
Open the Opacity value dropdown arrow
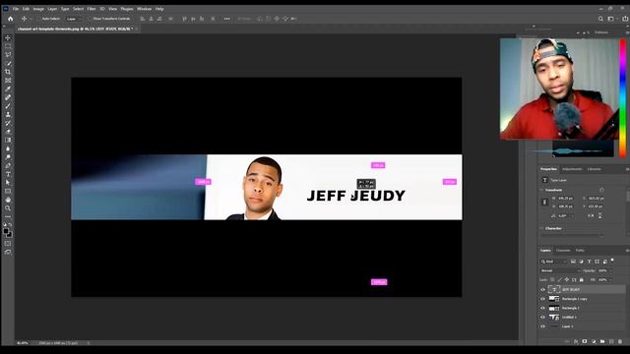[x=611, y=271]
